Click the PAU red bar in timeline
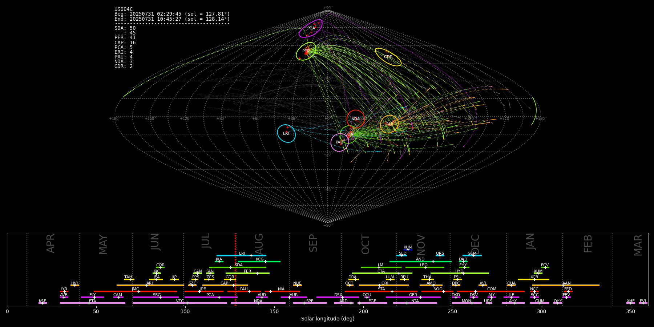The width and height of the screenshot is (654, 327). tap(244, 291)
